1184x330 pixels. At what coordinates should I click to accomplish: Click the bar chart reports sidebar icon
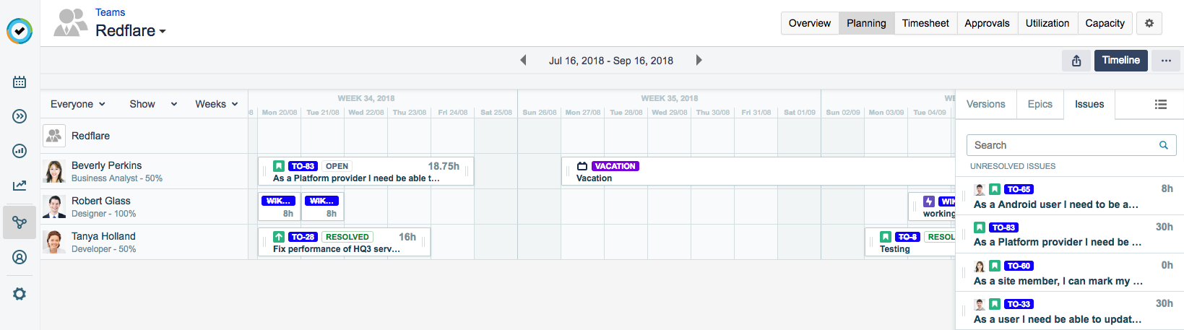pyautogui.click(x=20, y=151)
